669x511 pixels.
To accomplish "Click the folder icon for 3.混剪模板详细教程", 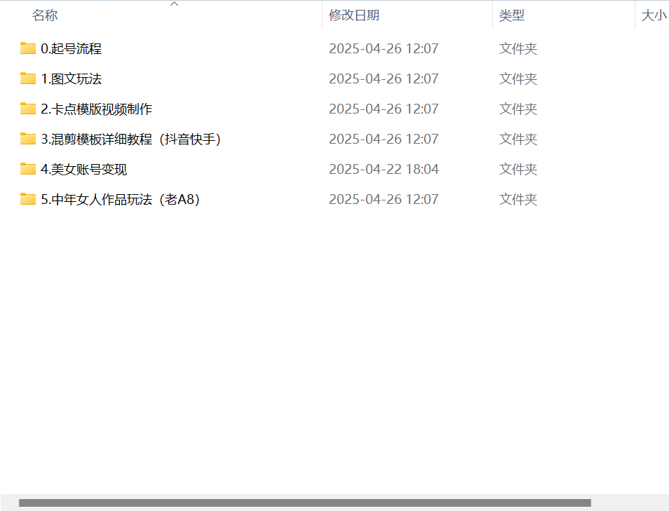I will click(27, 139).
